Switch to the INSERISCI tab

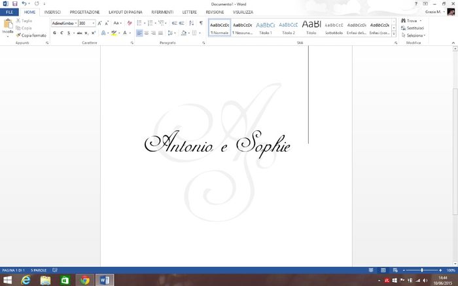(x=53, y=12)
